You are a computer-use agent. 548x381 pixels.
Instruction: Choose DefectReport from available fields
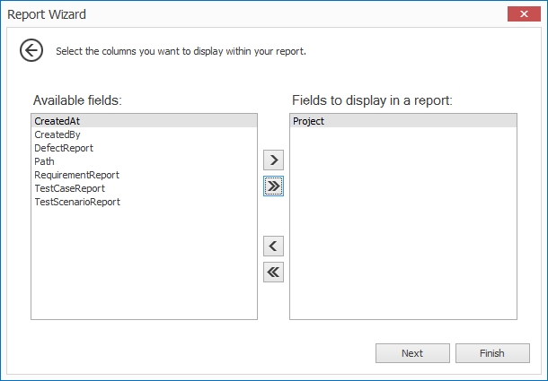(64, 148)
